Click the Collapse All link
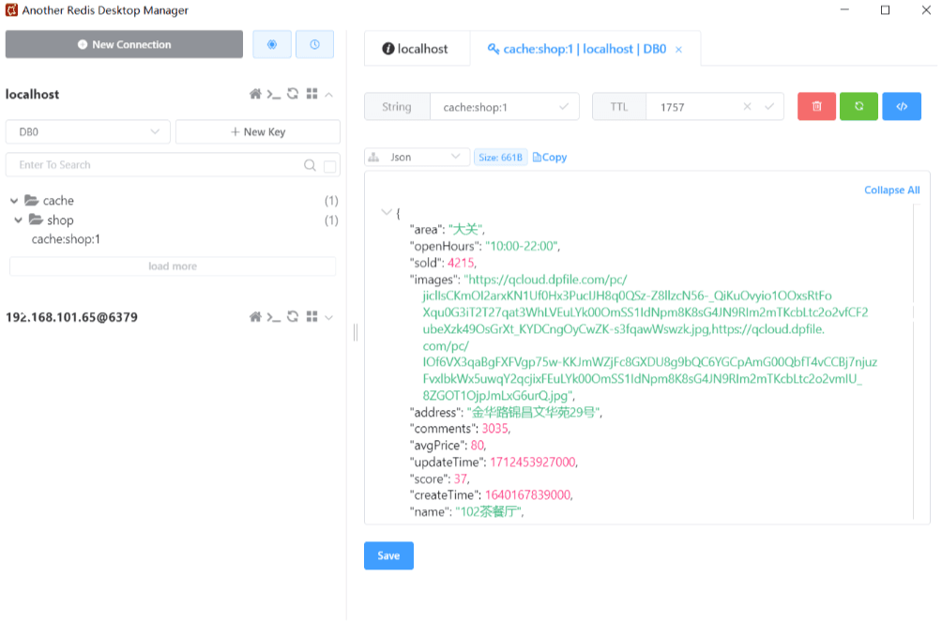 [891, 190]
